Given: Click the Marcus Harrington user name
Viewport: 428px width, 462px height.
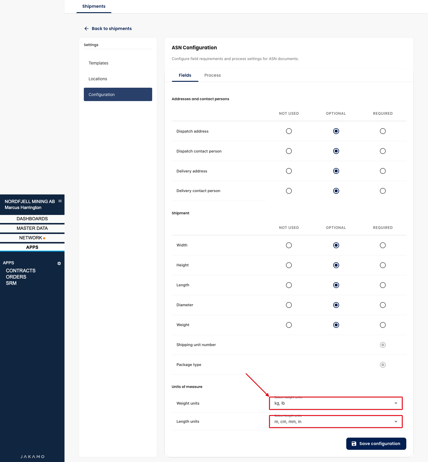Looking at the screenshot, I should tap(23, 208).
